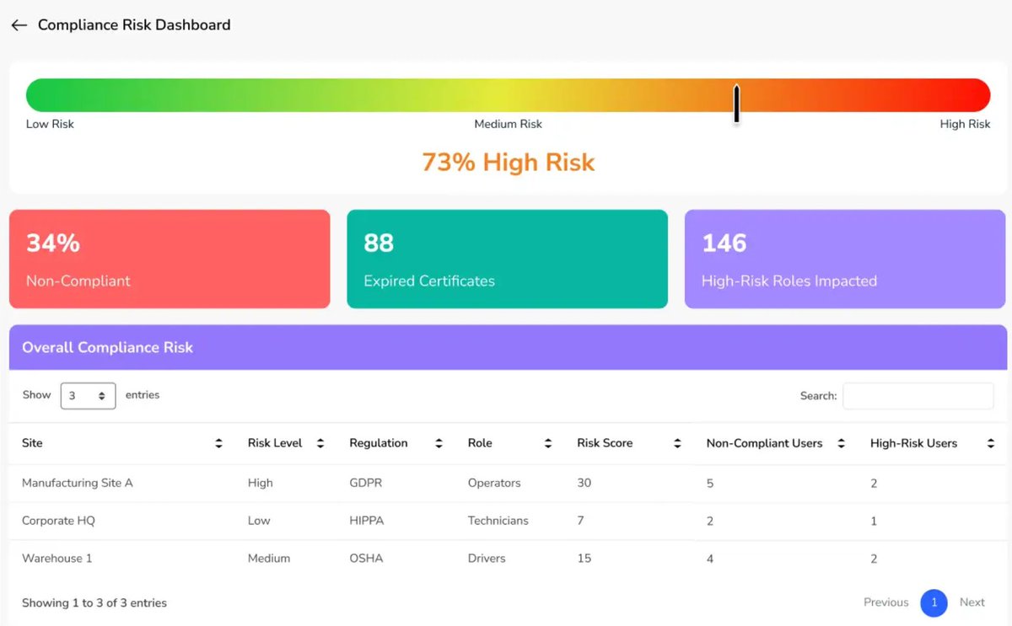Click Showing 1 to 3 of 3 entries
The image size is (1012, 626).
(94, 603)
